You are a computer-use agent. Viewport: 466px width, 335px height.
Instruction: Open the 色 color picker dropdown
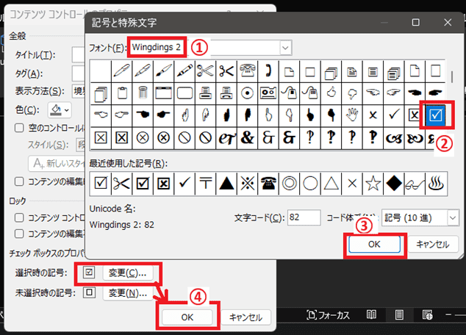point(60,109)
